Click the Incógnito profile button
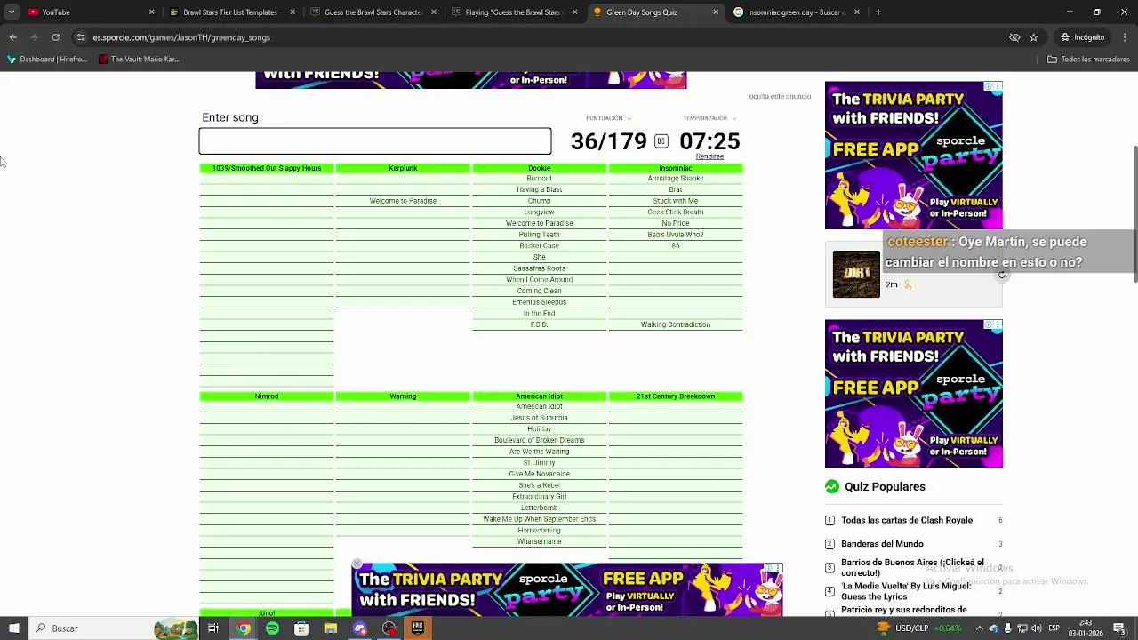Image resolution: width=1138 pixels, height=640 pixels. (x=1082, y=37)
